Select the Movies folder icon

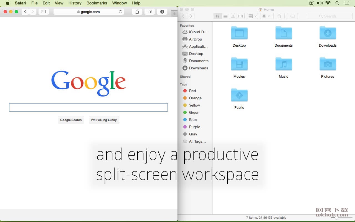point(239,64)
